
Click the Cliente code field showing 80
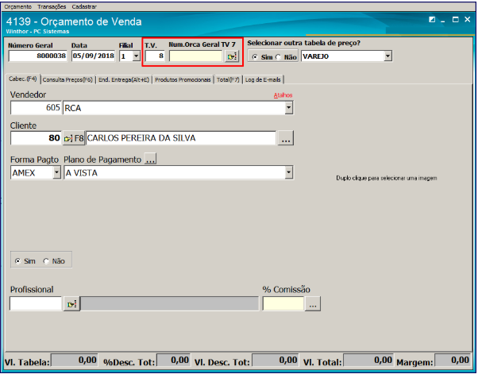tap(36, 138)
